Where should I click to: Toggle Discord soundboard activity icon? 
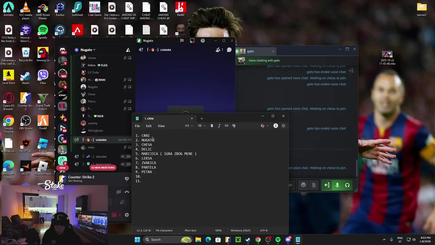pos(123,202)
